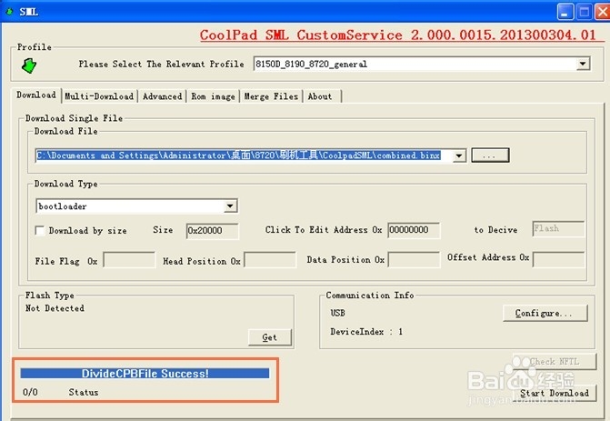This screenshot has height=421, width=610.
Task: Click the Address 00000000 field
Action: 414,230
